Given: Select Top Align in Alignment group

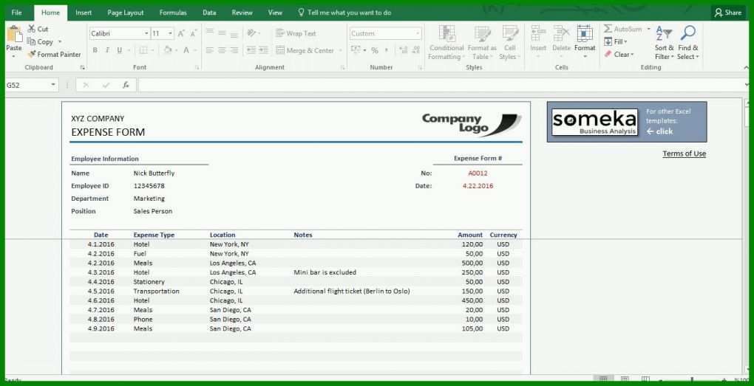Looking at the screenshot, I should click(210, 32).
